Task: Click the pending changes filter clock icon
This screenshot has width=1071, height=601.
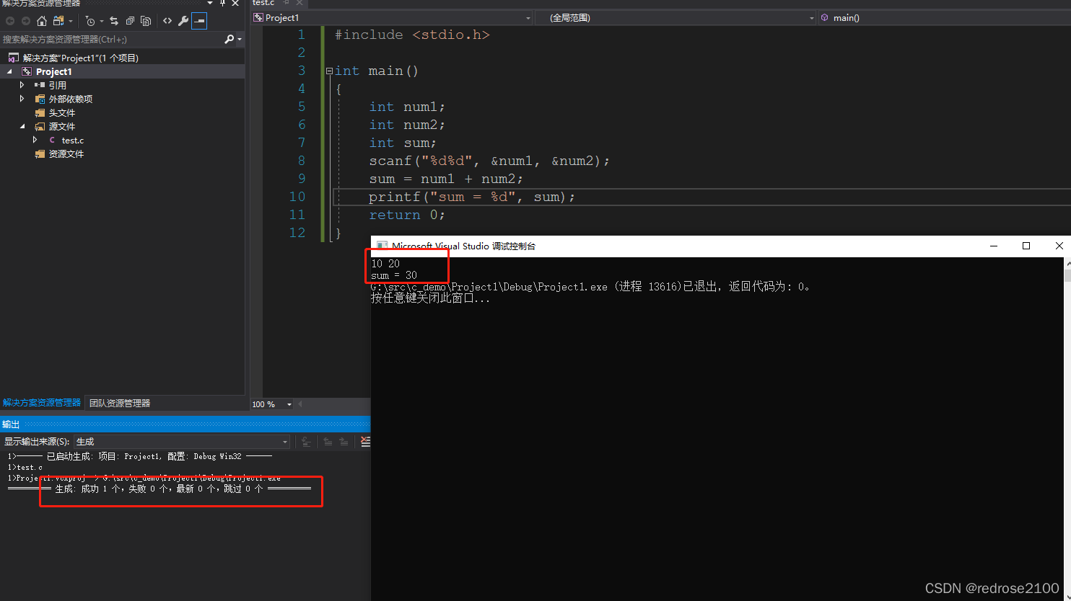Action: (90, 21)
